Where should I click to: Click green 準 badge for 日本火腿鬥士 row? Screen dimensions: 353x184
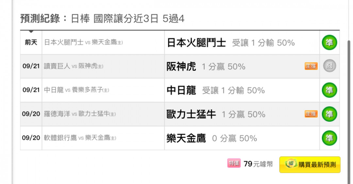click(329, 42)
